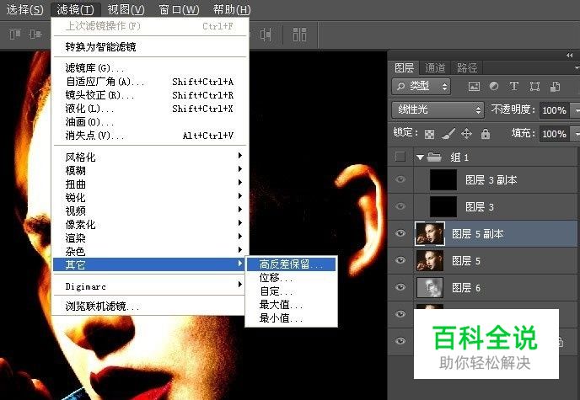Image resolution: width=580 pixels, height=400 pixels.
Task: Expand the 渲染 submenu
Action: 149,237
